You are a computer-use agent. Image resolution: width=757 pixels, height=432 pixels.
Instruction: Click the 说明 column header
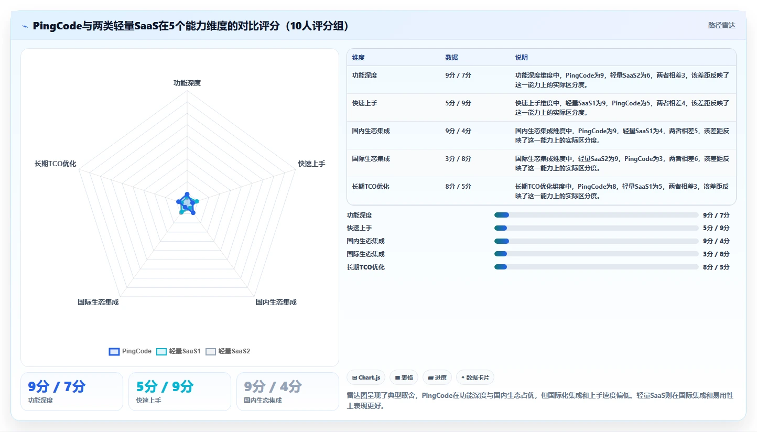pyautogui.click(x=522, y=58)
